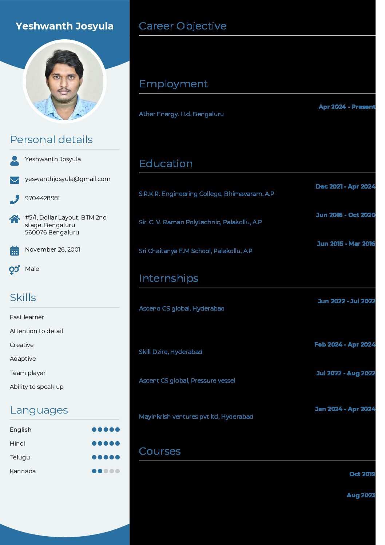Click Skill Dzire, Hyderabad
The width and height of the screenshot is (385, 545).
point(170,352)
